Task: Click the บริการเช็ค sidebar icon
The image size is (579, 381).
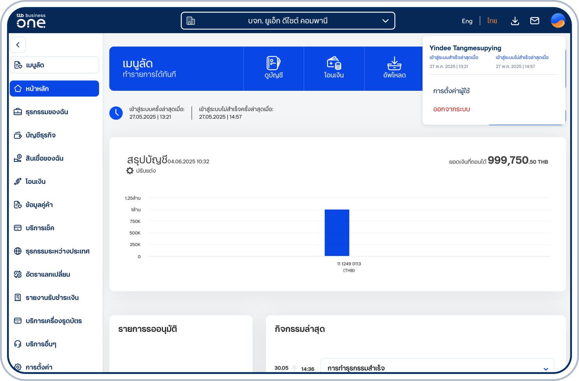Action: point(18,228)
